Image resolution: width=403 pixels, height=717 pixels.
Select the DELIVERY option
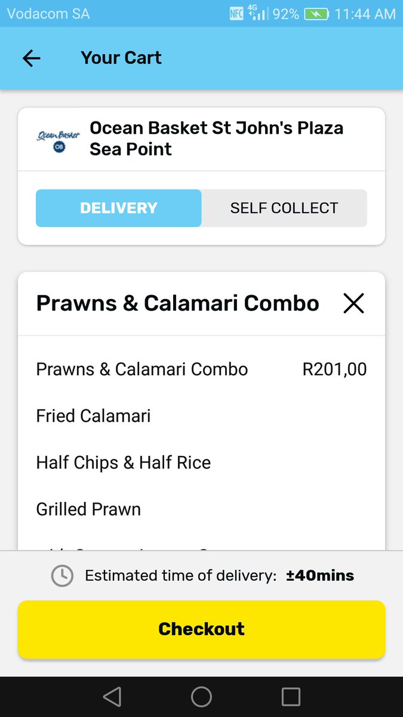[119, 208]
